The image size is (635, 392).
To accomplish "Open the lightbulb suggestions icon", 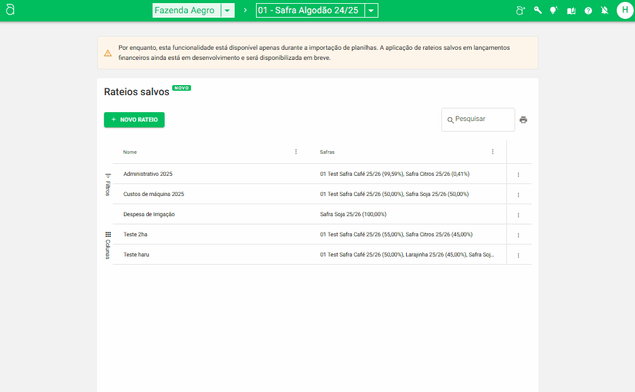I will point(554,11).
